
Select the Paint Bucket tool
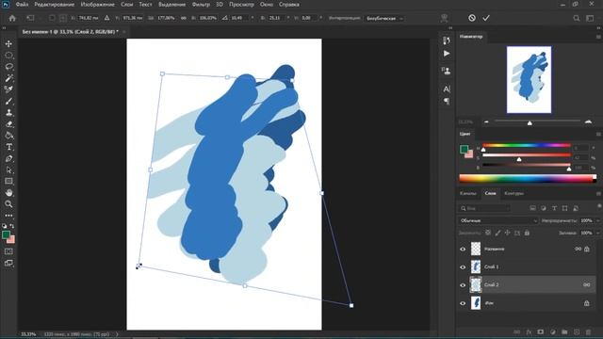8,136
